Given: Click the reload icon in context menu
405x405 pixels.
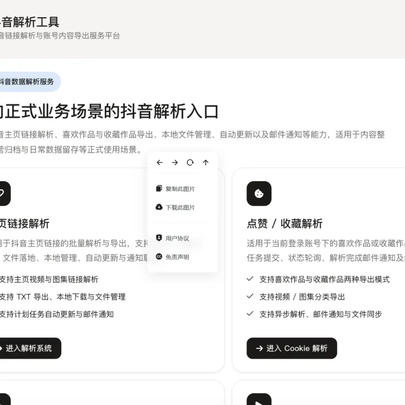Looking at the screenshot, I should coord(190,163).
